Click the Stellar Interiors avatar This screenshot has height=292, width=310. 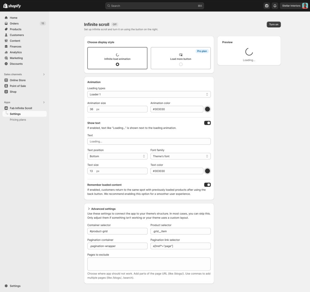coord(305,6)
